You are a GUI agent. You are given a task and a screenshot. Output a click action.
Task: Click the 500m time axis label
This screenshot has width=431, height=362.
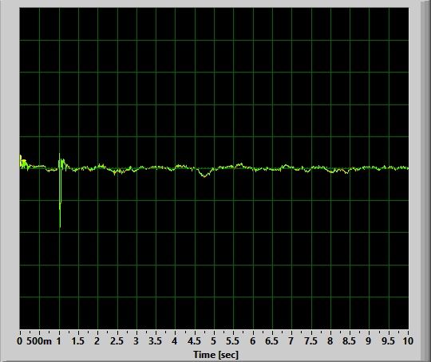tap(39, 341)
